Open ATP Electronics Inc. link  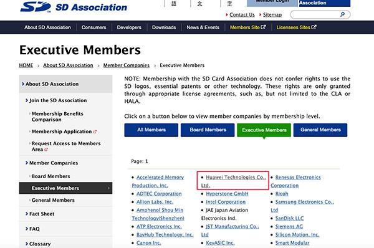pos(159,227)
